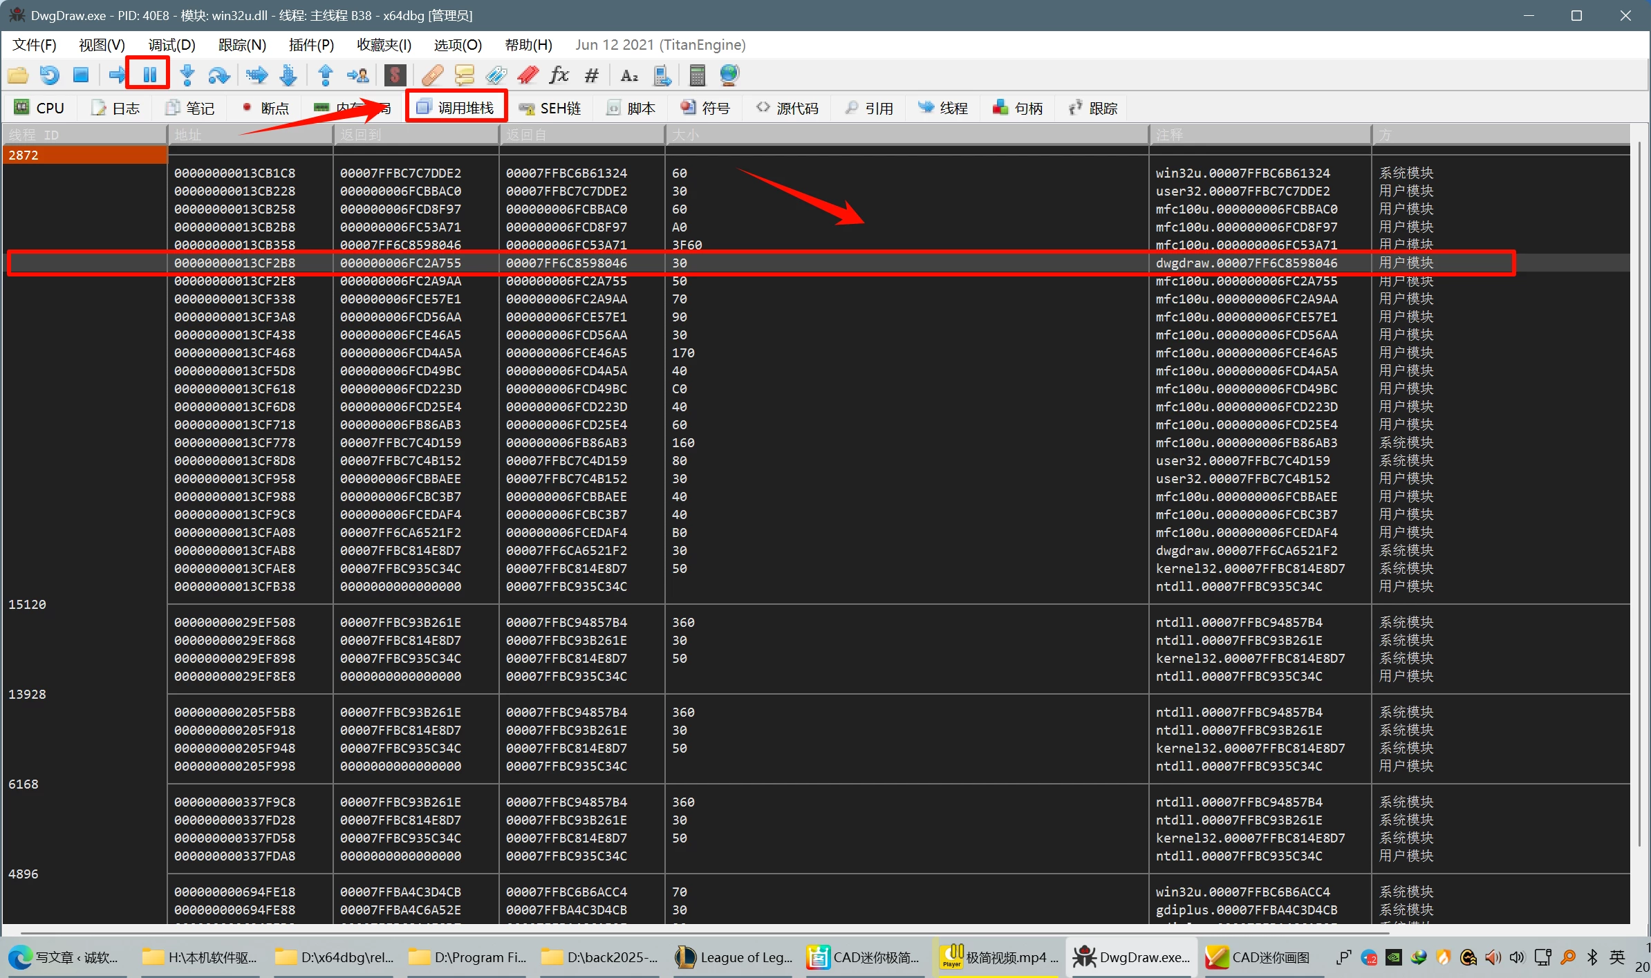This screenshot has width=1651, height=978.
Task: Open the Patches bandage icon
Action: (432, 75)
